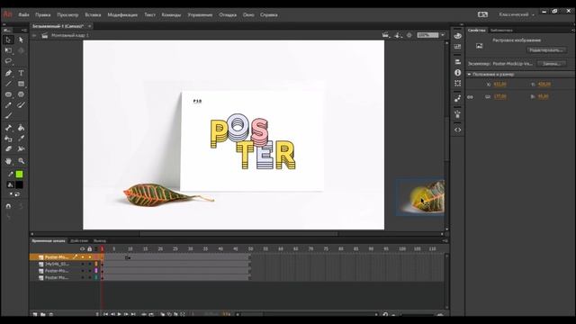Toggle lock dot of 34y546_65 layer

pos(90,264)
